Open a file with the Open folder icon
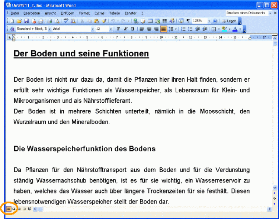This screenshot has height=219, width=279. 19,21
